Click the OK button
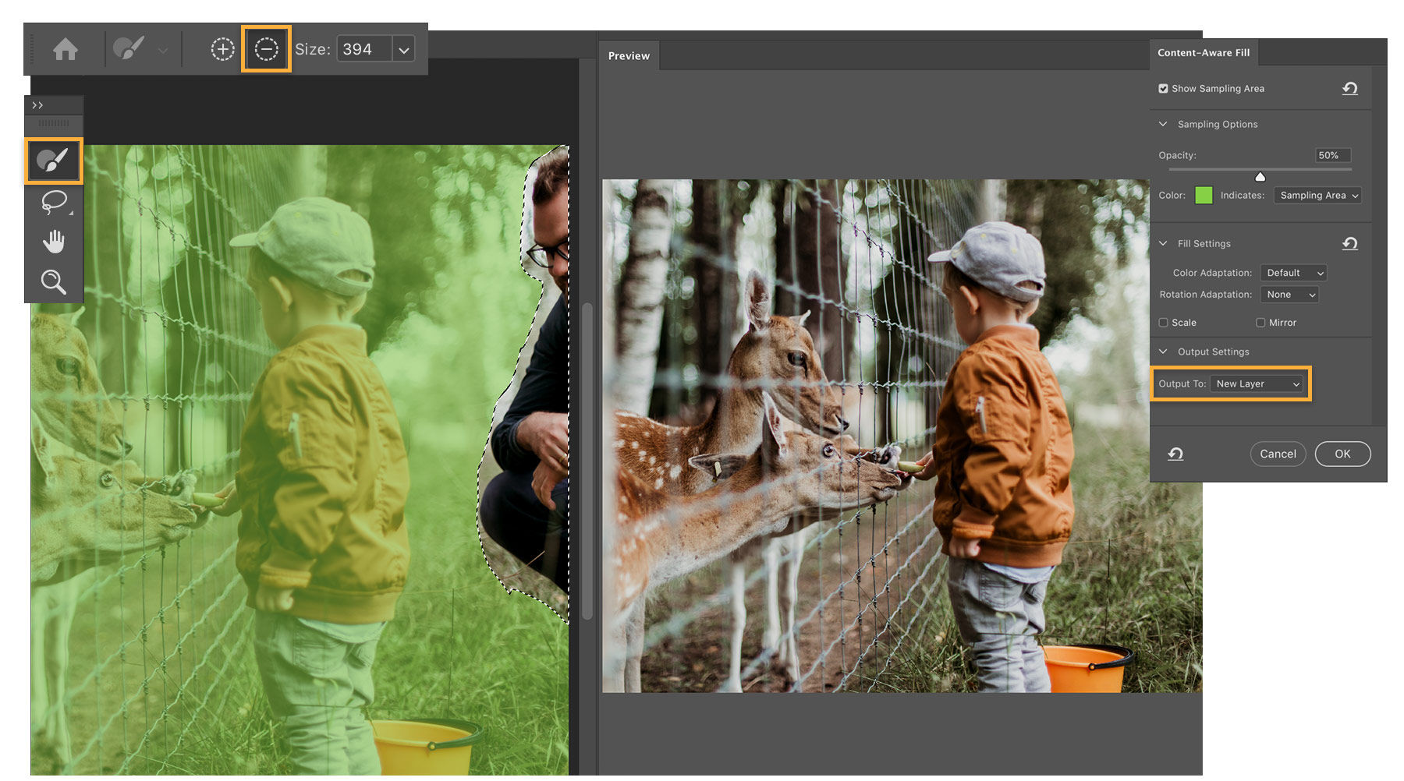 click(1342, 454)
